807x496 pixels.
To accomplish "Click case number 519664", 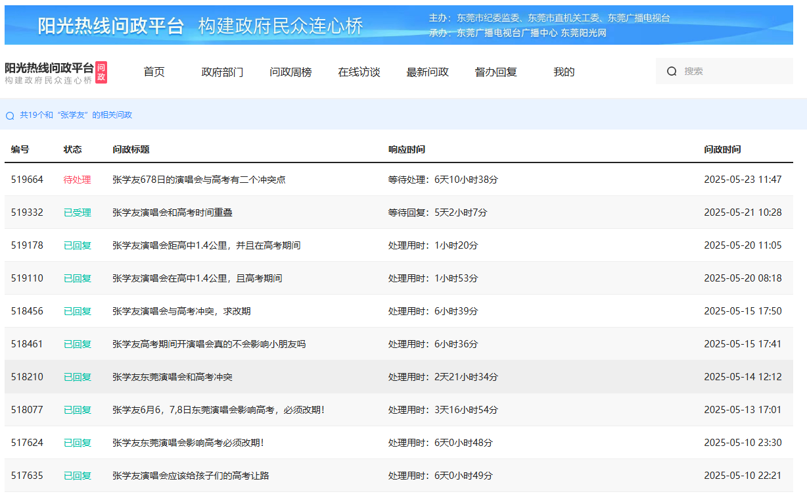I will point(27,180).
